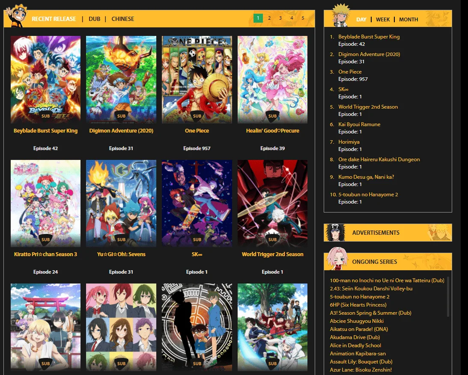Image resolution: width=468 pixels, height=375 pixels.
Task: Open ranked #2 Digimon Adventure (2020) in sidebar
Action: 369,54
